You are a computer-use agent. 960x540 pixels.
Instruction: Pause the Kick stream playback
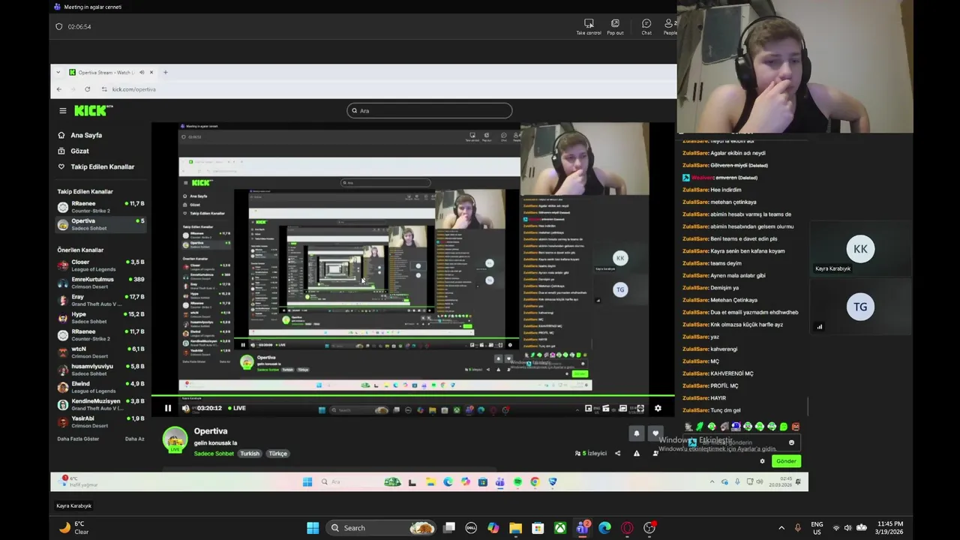pyautogui.click(x=167, y=408)
